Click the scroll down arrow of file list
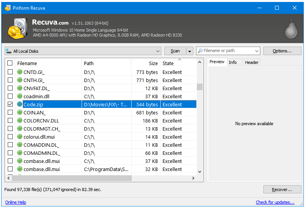305x208 pixels. 199,172
